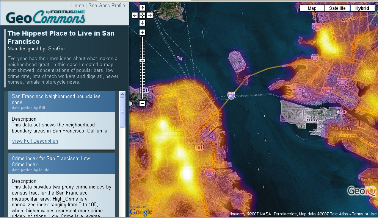
Task: Click the sidebar scrollbar thumb
Action: pos(122,112)
